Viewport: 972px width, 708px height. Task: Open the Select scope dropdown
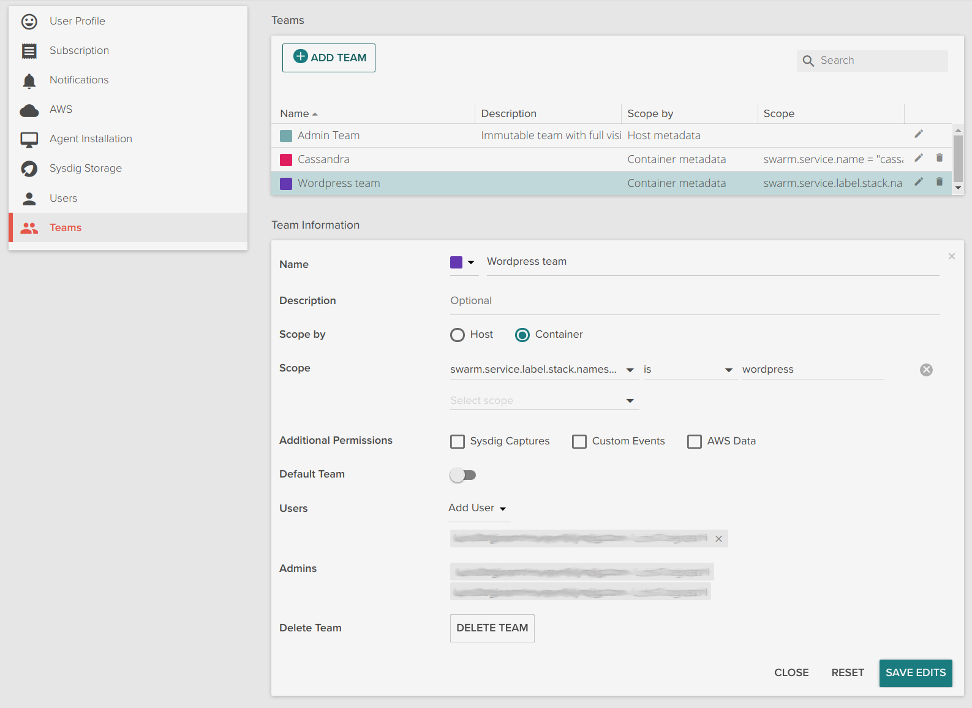click(544, 401)
